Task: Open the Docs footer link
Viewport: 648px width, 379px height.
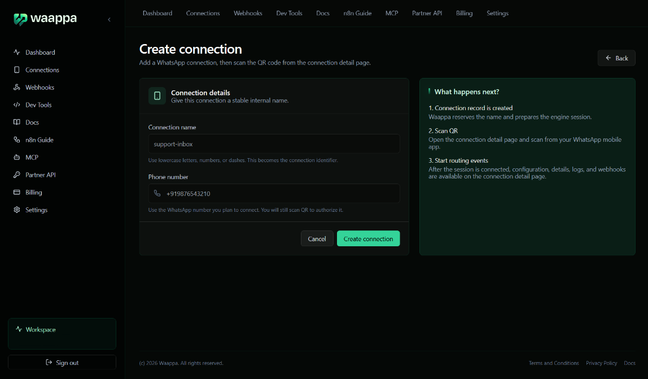Action: tap(629, 363)
